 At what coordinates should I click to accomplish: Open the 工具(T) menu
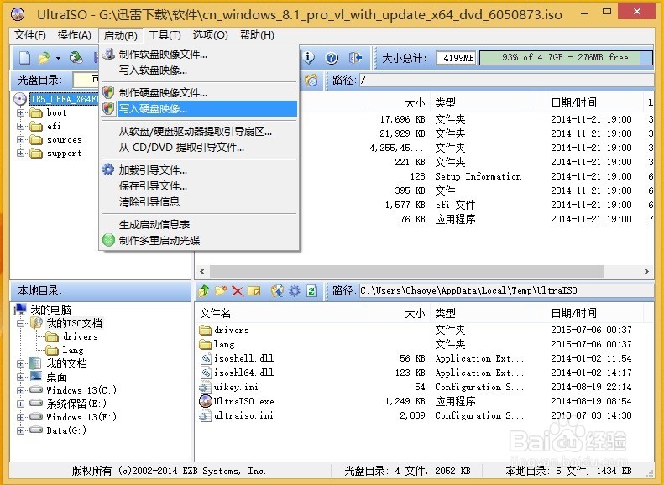click(165, 35)
